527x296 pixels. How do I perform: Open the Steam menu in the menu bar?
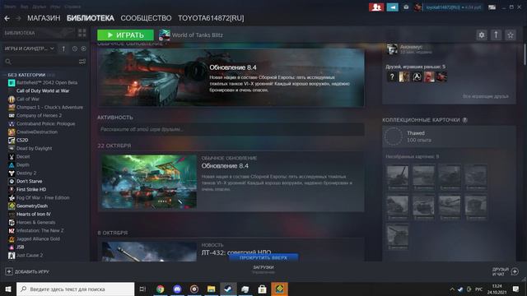10,7
